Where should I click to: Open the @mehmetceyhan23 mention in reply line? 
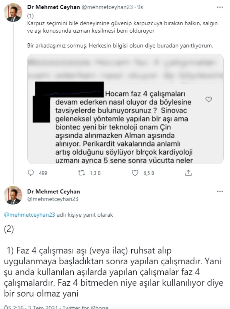[x=30, y=215]
